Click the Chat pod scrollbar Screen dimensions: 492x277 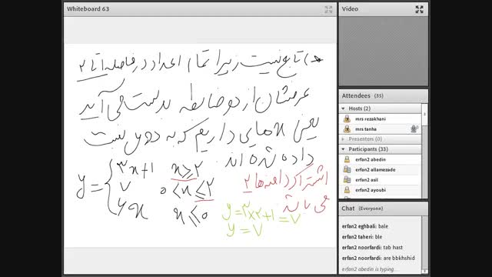coord(424,245)
